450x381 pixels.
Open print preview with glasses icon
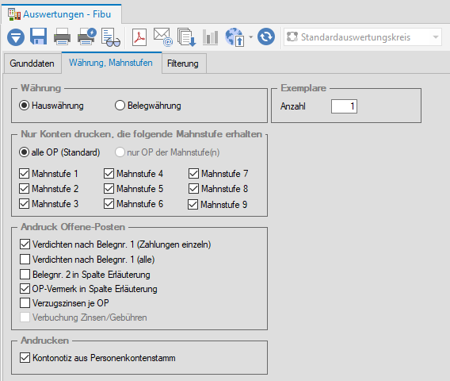point(111,37)
